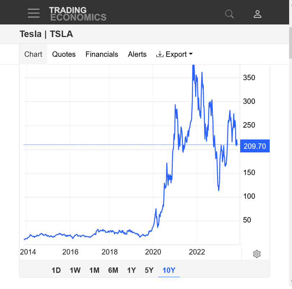Screen dimensions: 292x289
Task: Switch to the Chart tab
Action: (33, 54)
